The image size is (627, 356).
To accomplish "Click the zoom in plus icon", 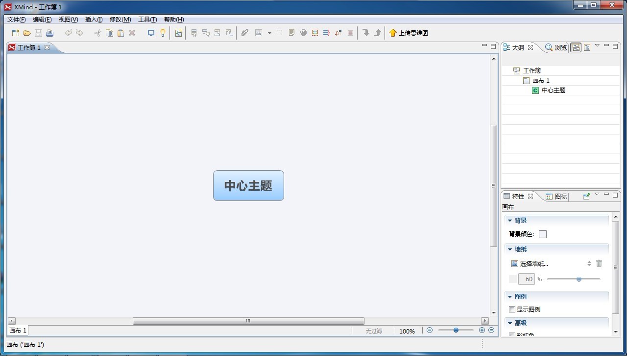I will 482,331.
